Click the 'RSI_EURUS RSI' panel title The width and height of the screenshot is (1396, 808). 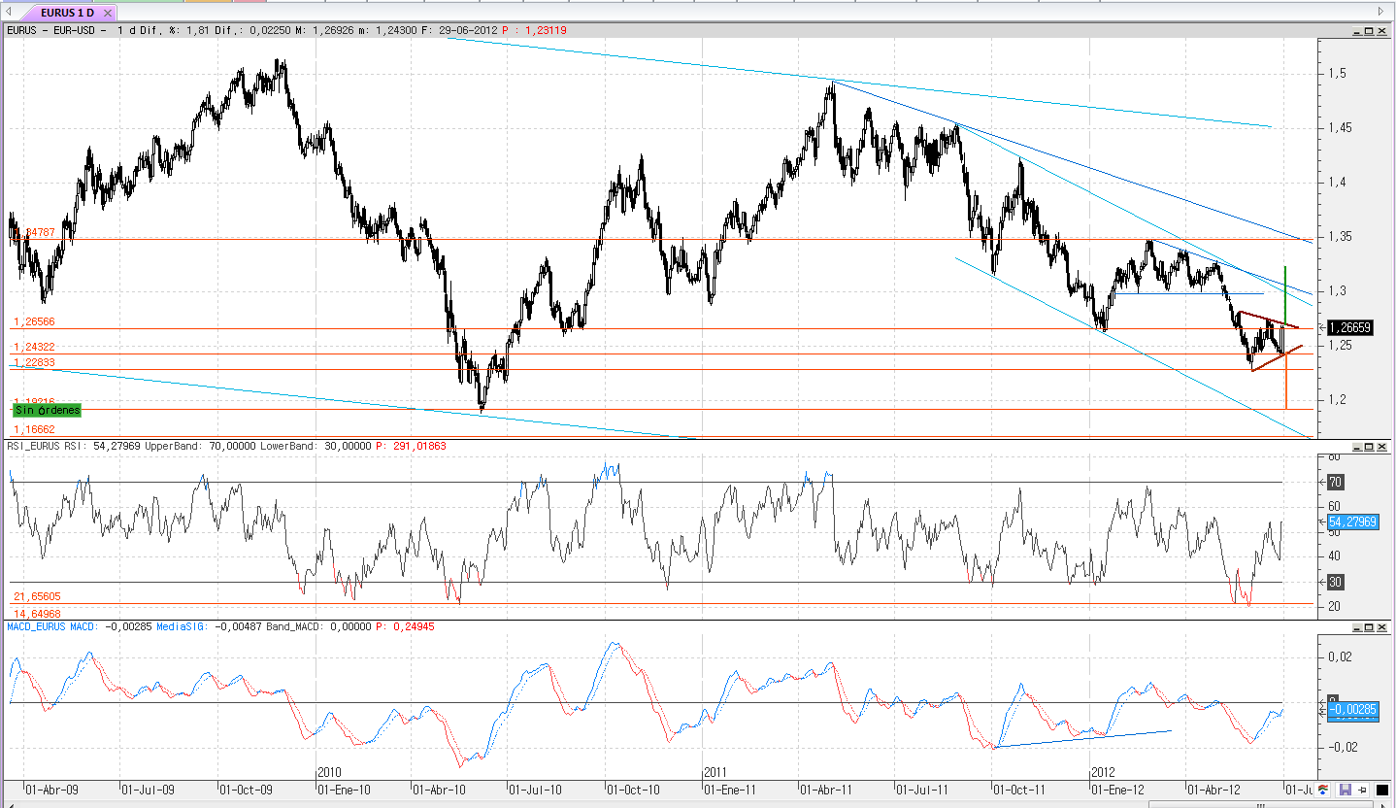[x=47, y=446]
